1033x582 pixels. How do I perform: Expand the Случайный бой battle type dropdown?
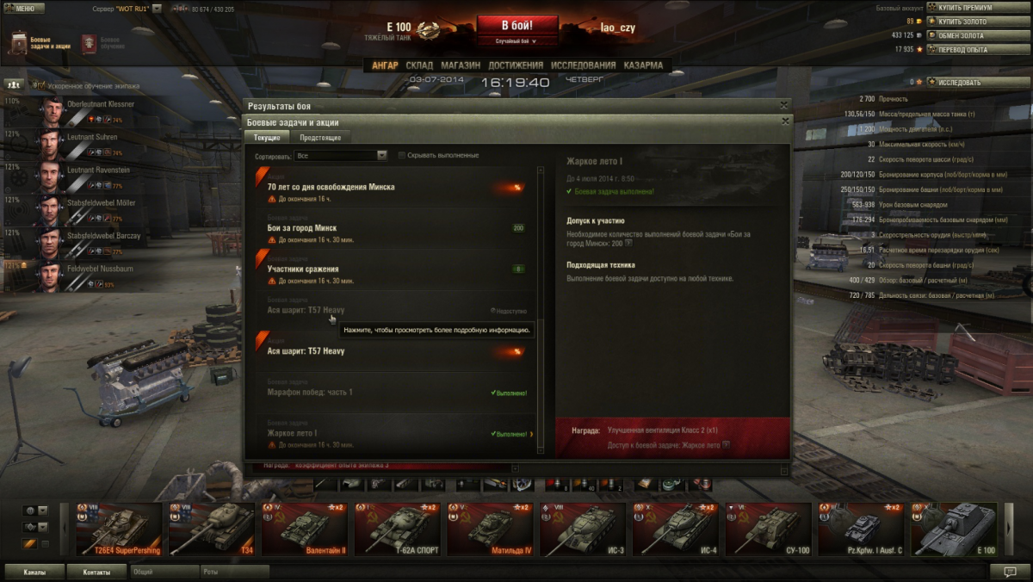coord(516,40)
